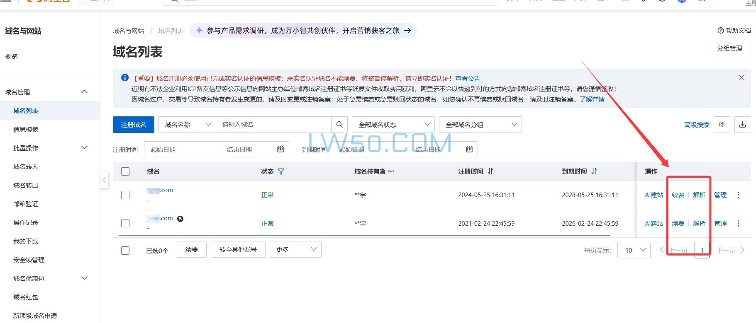The width and height of the screenshot is (756, 323).
Task: Click the table horizontal scrollbar
Action: click(364, 235)
